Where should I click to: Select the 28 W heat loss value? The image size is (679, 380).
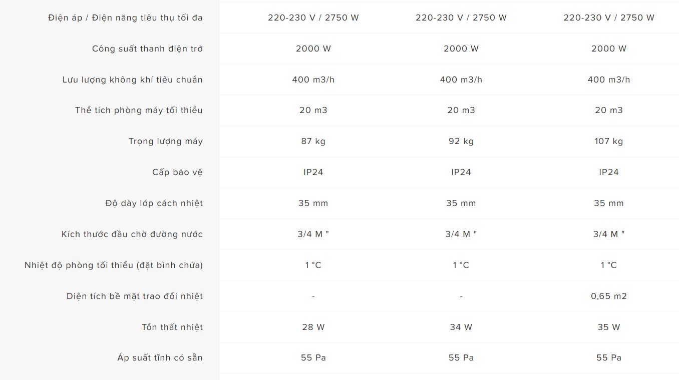click(x=313, y=327)
